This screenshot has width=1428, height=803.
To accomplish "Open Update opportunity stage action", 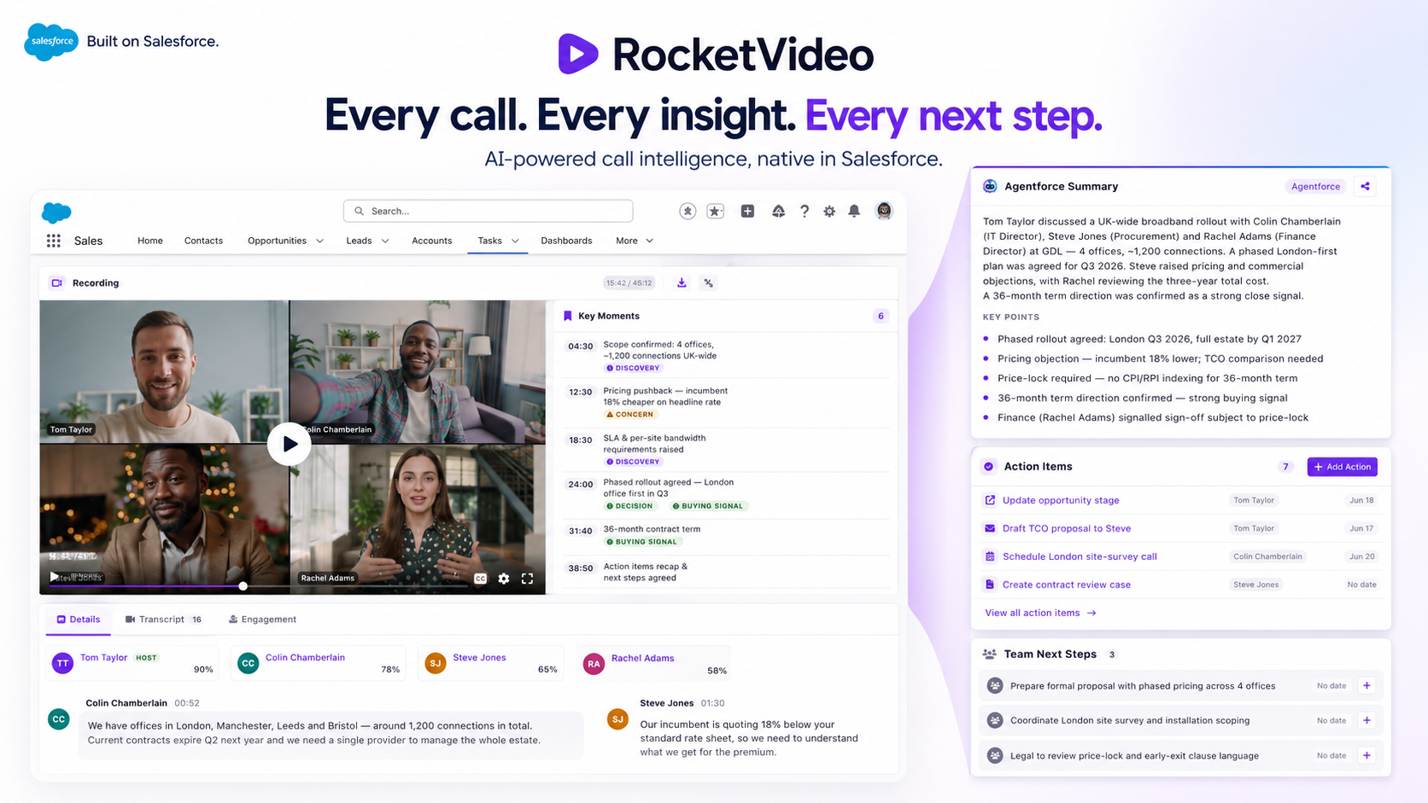I will pyautogui.click(x=1061, y=500).
